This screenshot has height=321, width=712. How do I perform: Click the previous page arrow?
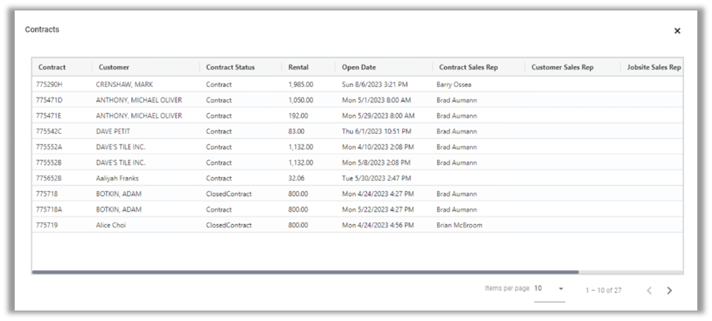tap(649, 290)
